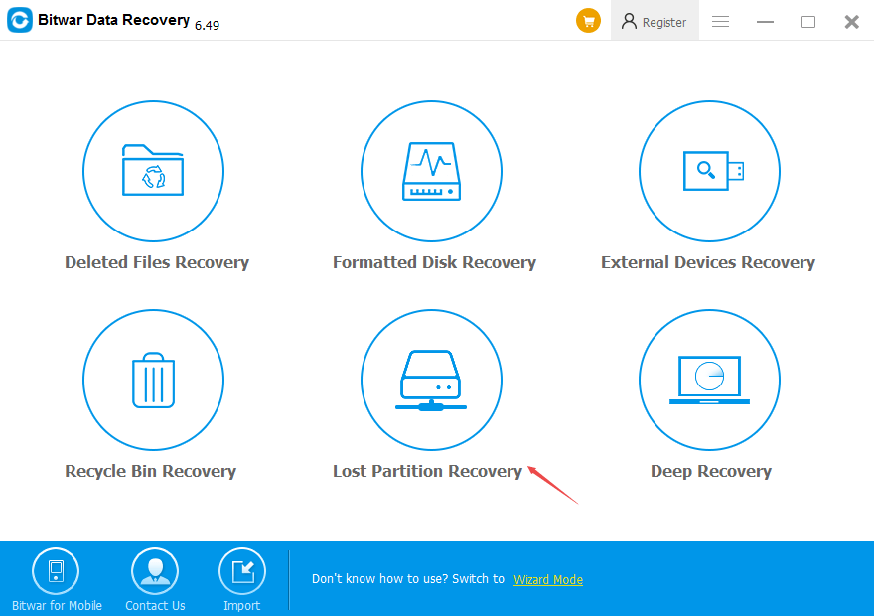Screen dimensions: 874x616
Task: Open Deleted Files Recovery folder icon
Action: pos(153,171)
